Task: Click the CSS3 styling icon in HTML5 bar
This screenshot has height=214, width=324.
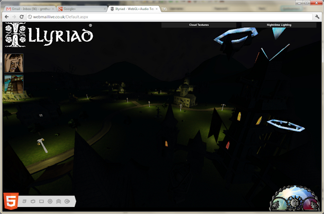Action: coord(24,201)
